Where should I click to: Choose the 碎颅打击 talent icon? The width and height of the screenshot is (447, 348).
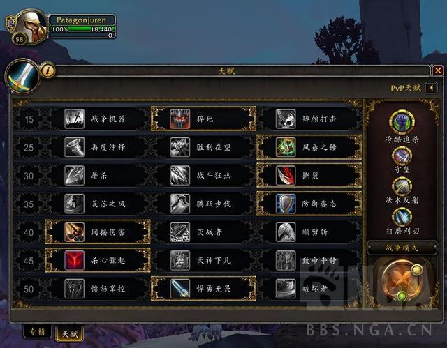click(286, 119)
